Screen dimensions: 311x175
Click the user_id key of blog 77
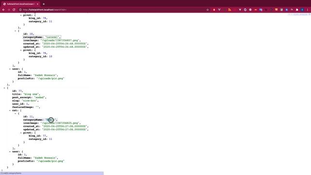pyautogui.click(x=18, y=104)
